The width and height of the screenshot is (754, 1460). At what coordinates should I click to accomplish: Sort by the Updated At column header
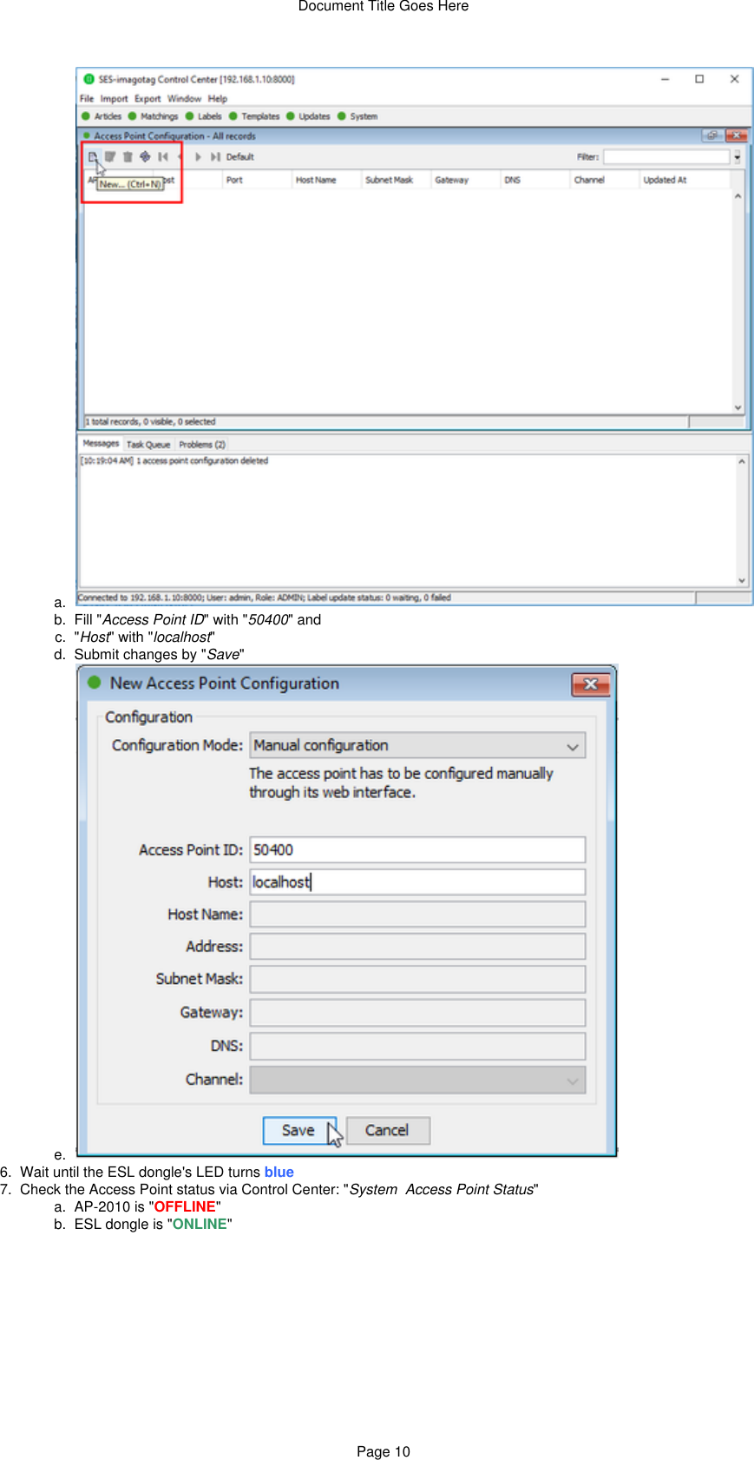[685, 180]
